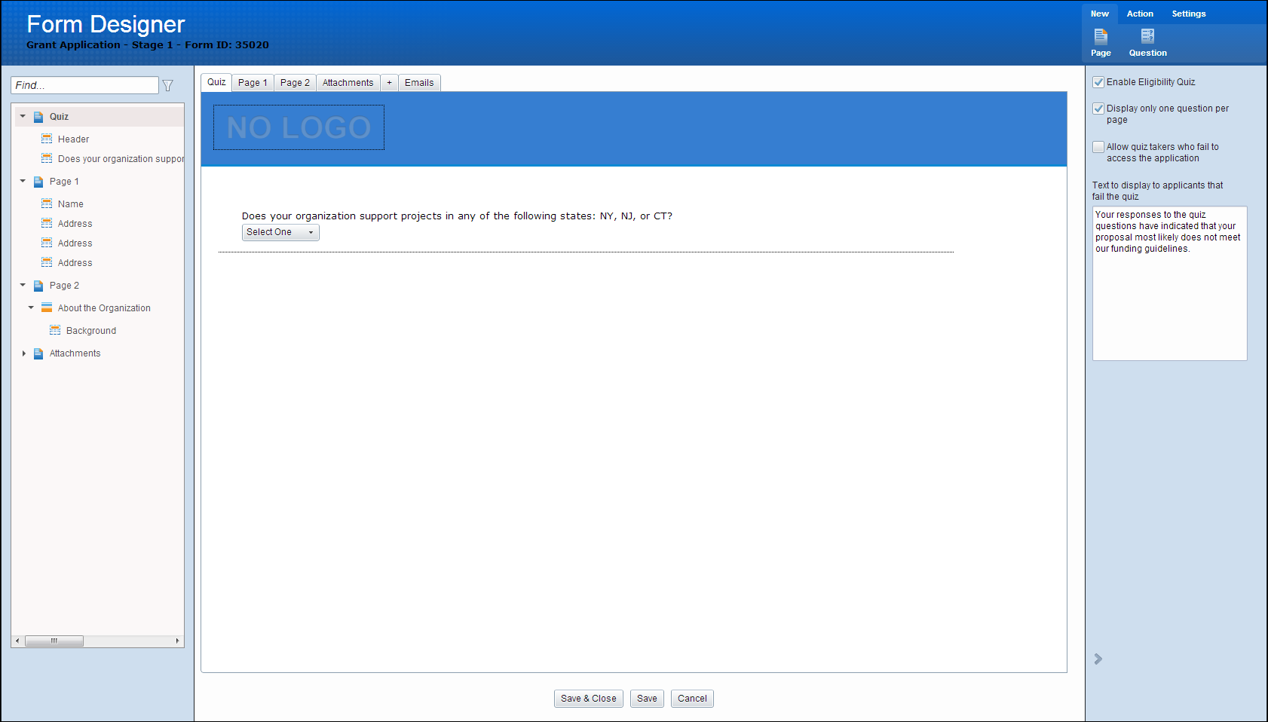The image size is (1268, 722).
Task: Open the Settings menu
Action: [x=1188, y=14]
